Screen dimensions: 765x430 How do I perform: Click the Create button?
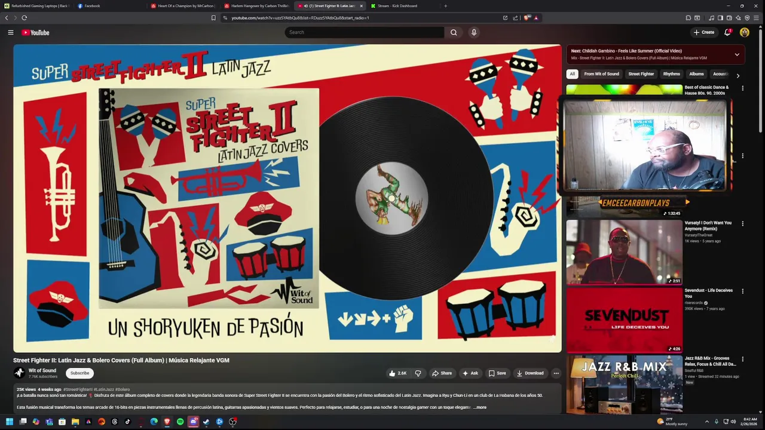(x=704, y=32)
